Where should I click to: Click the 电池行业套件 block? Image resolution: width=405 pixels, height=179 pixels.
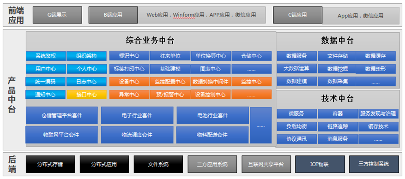point(212,115)
